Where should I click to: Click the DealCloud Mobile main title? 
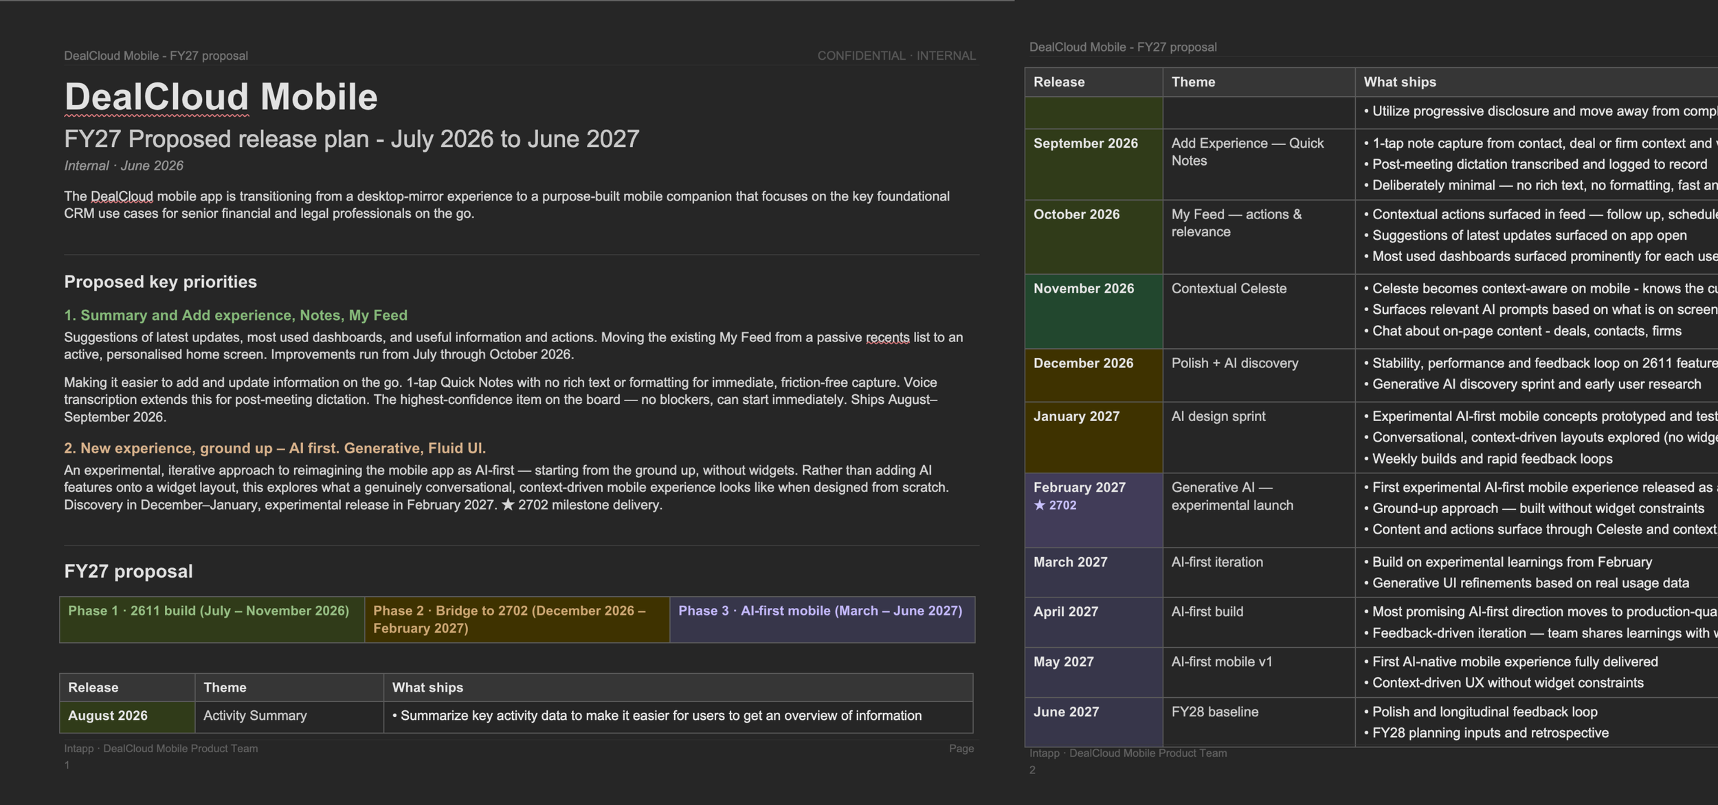click(x=221, y=97)
